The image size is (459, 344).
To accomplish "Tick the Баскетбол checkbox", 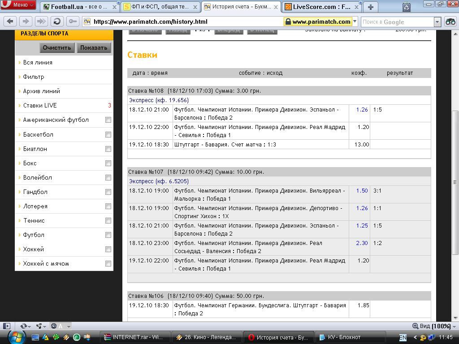I will point(108,135).
